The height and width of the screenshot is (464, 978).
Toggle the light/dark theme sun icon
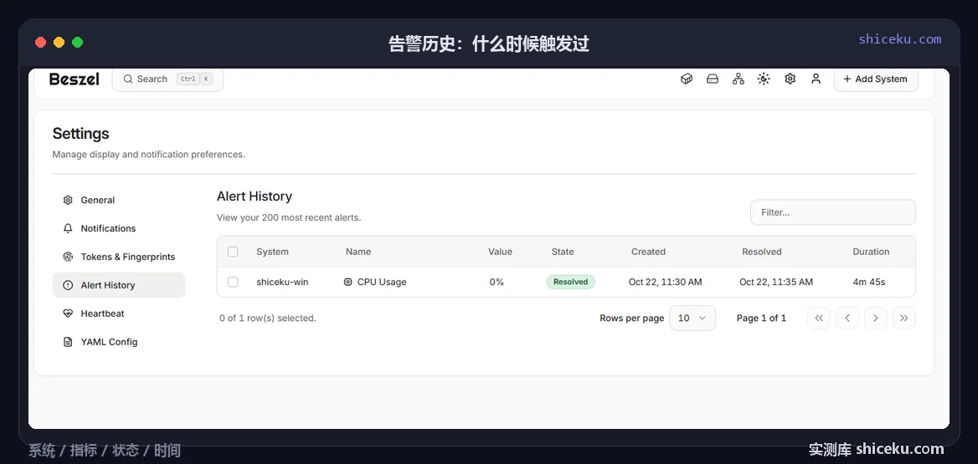coord(764,79)
